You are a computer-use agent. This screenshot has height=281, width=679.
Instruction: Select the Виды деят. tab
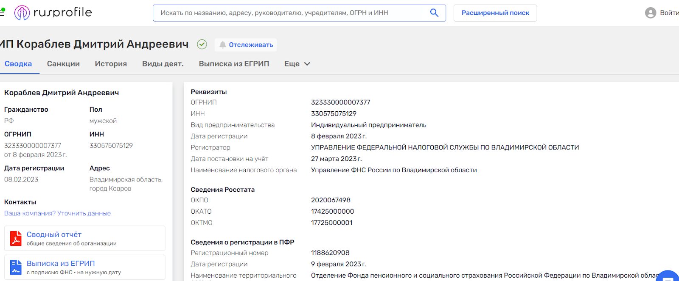[163, 64]
